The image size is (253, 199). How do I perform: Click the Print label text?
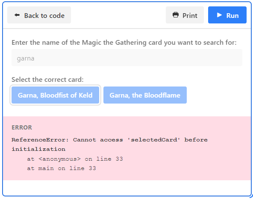pos(190,16)
